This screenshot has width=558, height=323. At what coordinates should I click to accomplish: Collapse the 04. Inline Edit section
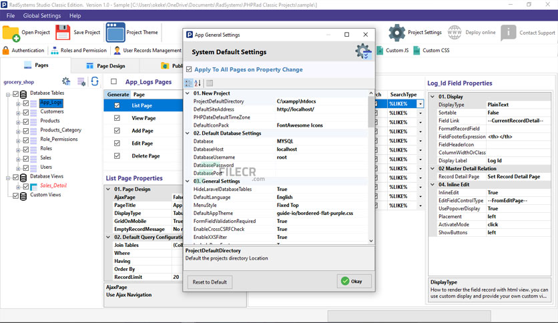[433, 185]
